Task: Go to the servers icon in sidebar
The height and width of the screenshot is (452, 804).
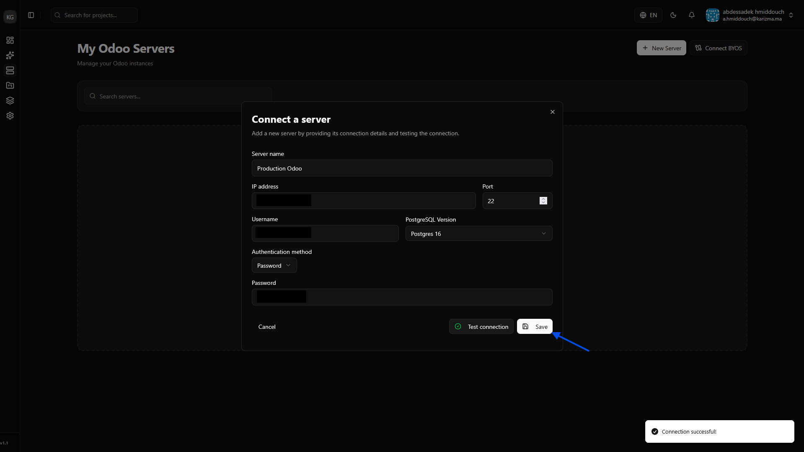Action: 10,70
